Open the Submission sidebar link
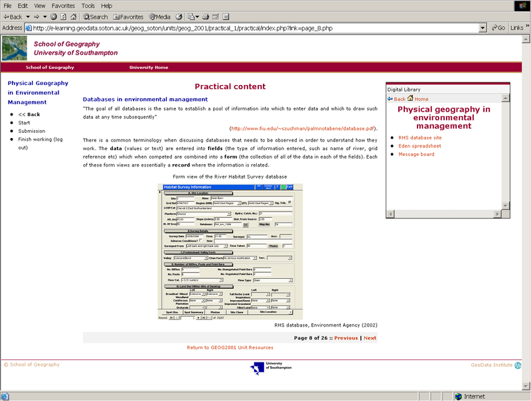The height and width of the screenshot is (401, 531). coord(31,131)
